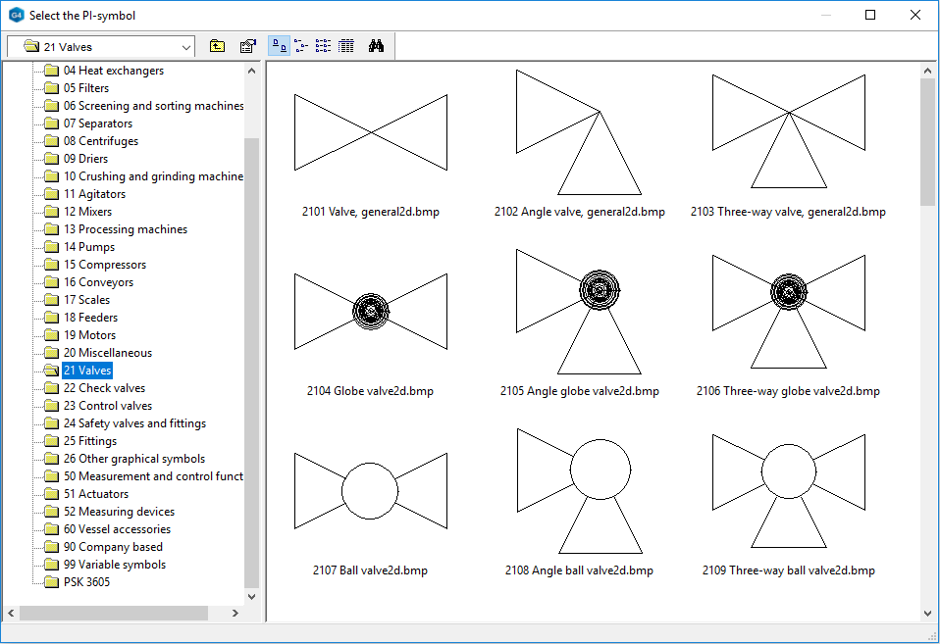
Task: Switch to small icons view
Action: coord(301,46)
